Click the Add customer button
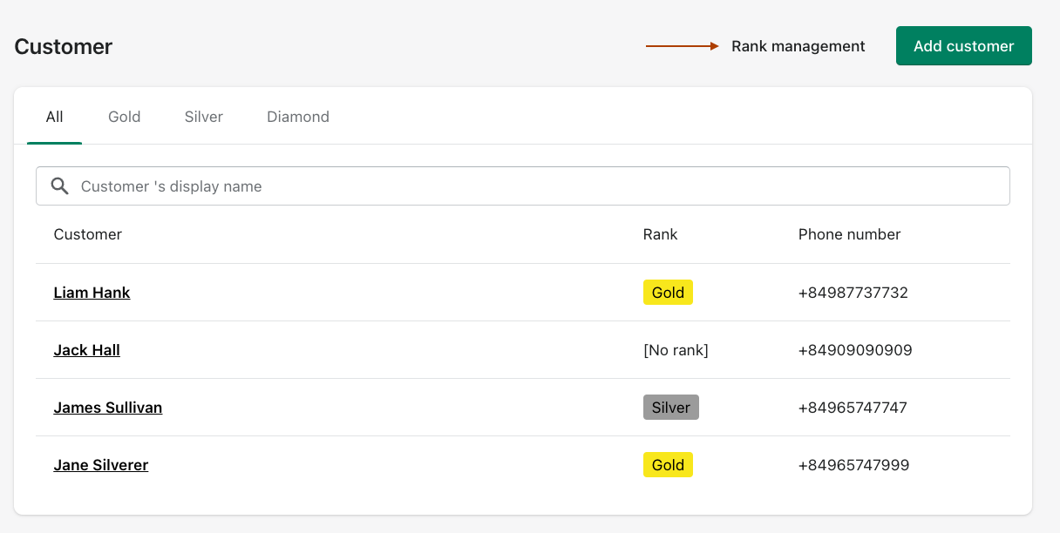This screenshot has height=533, width=1060. (963, 46)
